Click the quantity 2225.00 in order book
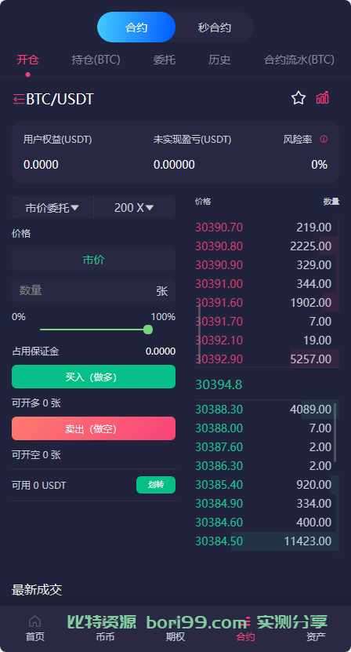 click(311, 246)
